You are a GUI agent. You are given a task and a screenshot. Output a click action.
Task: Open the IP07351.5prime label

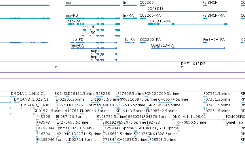click(x=216, y=94)
